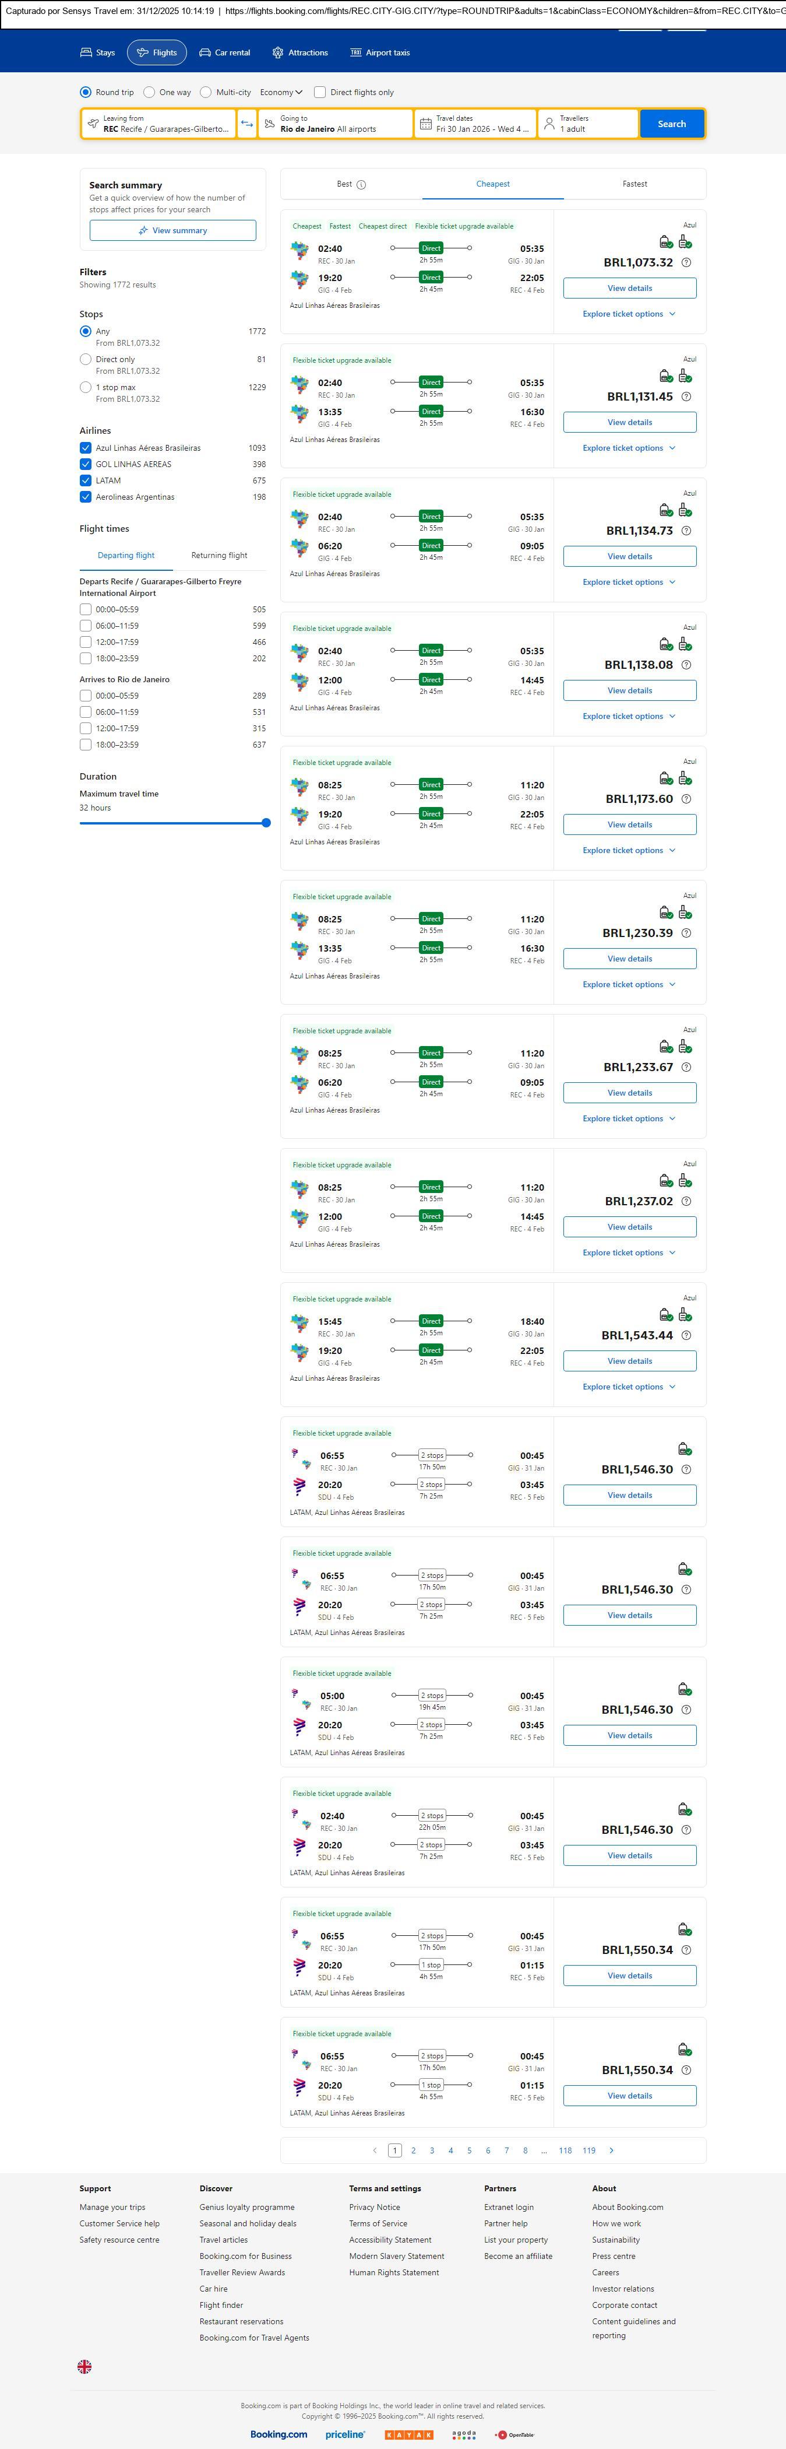Click the maximum travel time slider handle
The image size is (786, 2449).
[266, 823]
